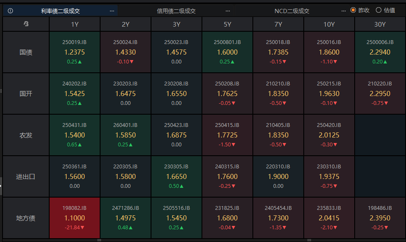Expand the left side panel handle
Viewport: 406px width, 242px height.
coord(1,186)
